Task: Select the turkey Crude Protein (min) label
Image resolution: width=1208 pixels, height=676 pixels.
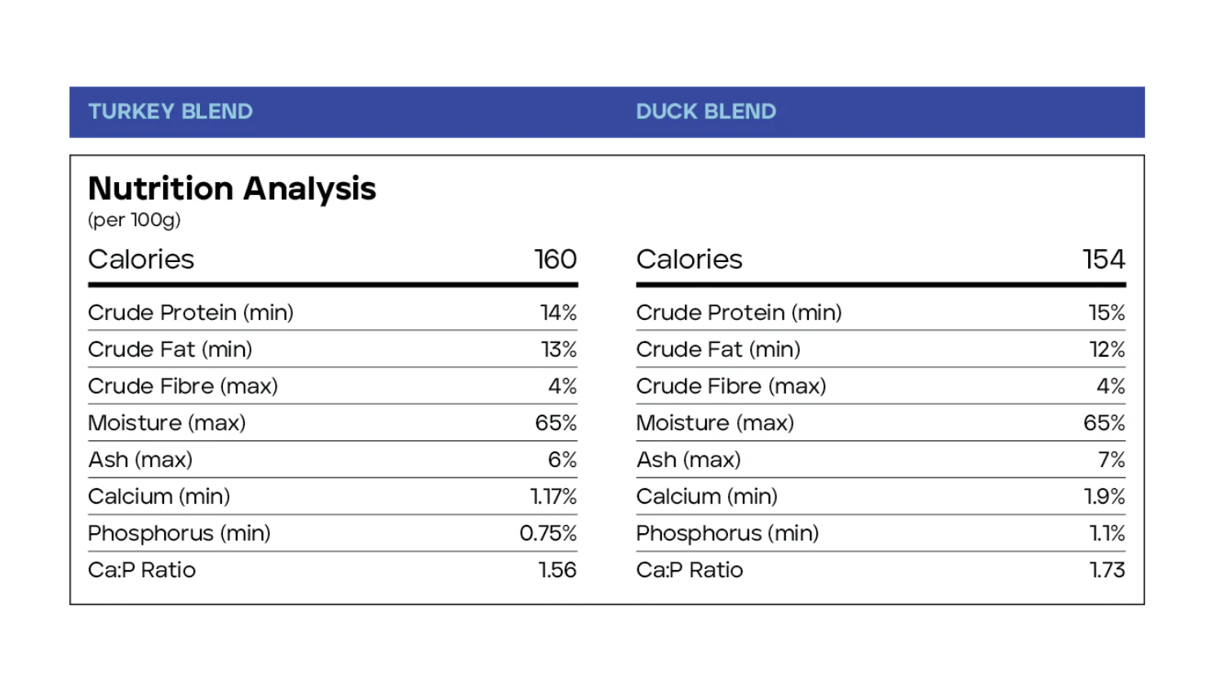Action: point(191,313)
